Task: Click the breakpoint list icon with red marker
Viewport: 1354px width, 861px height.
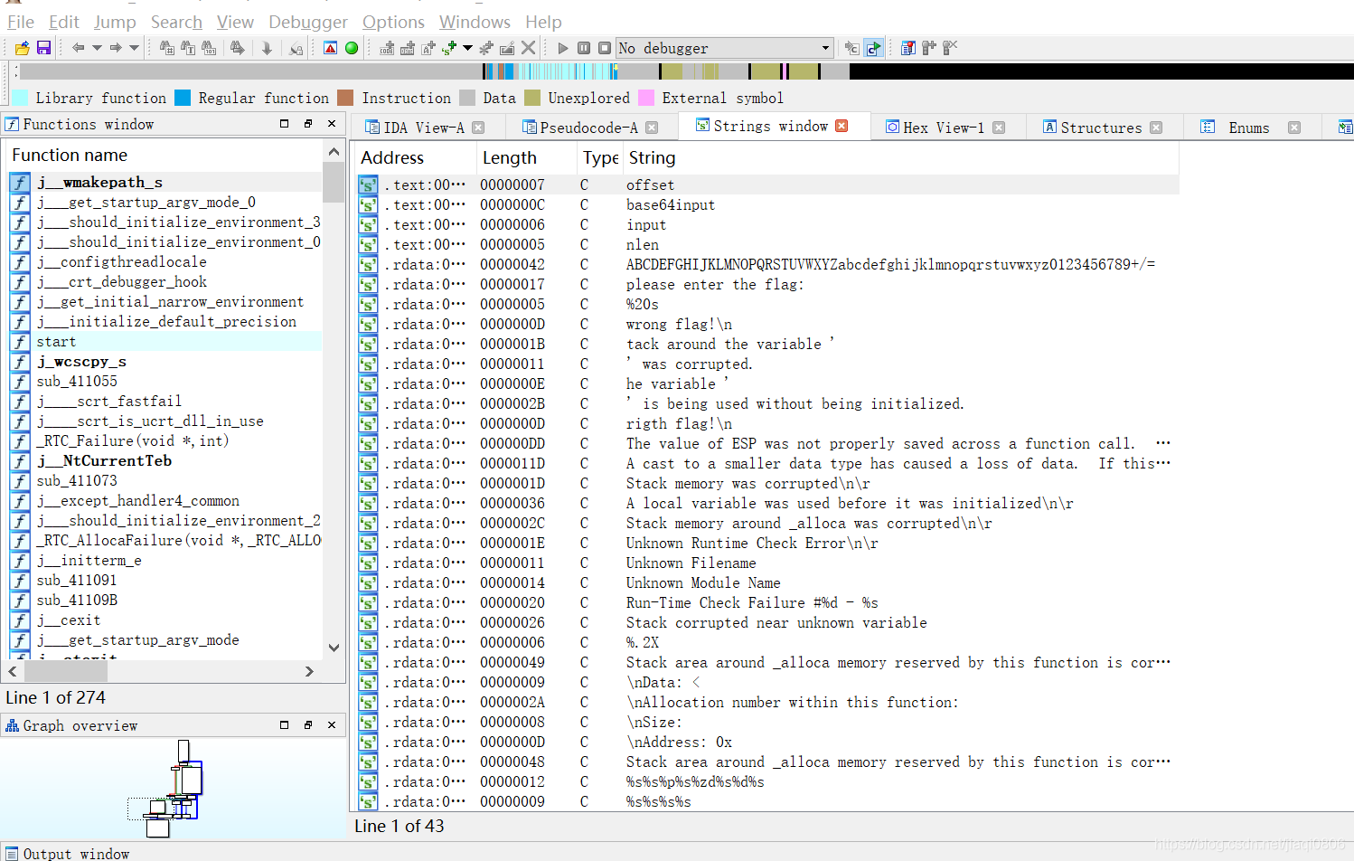Action: coord(908,48)
